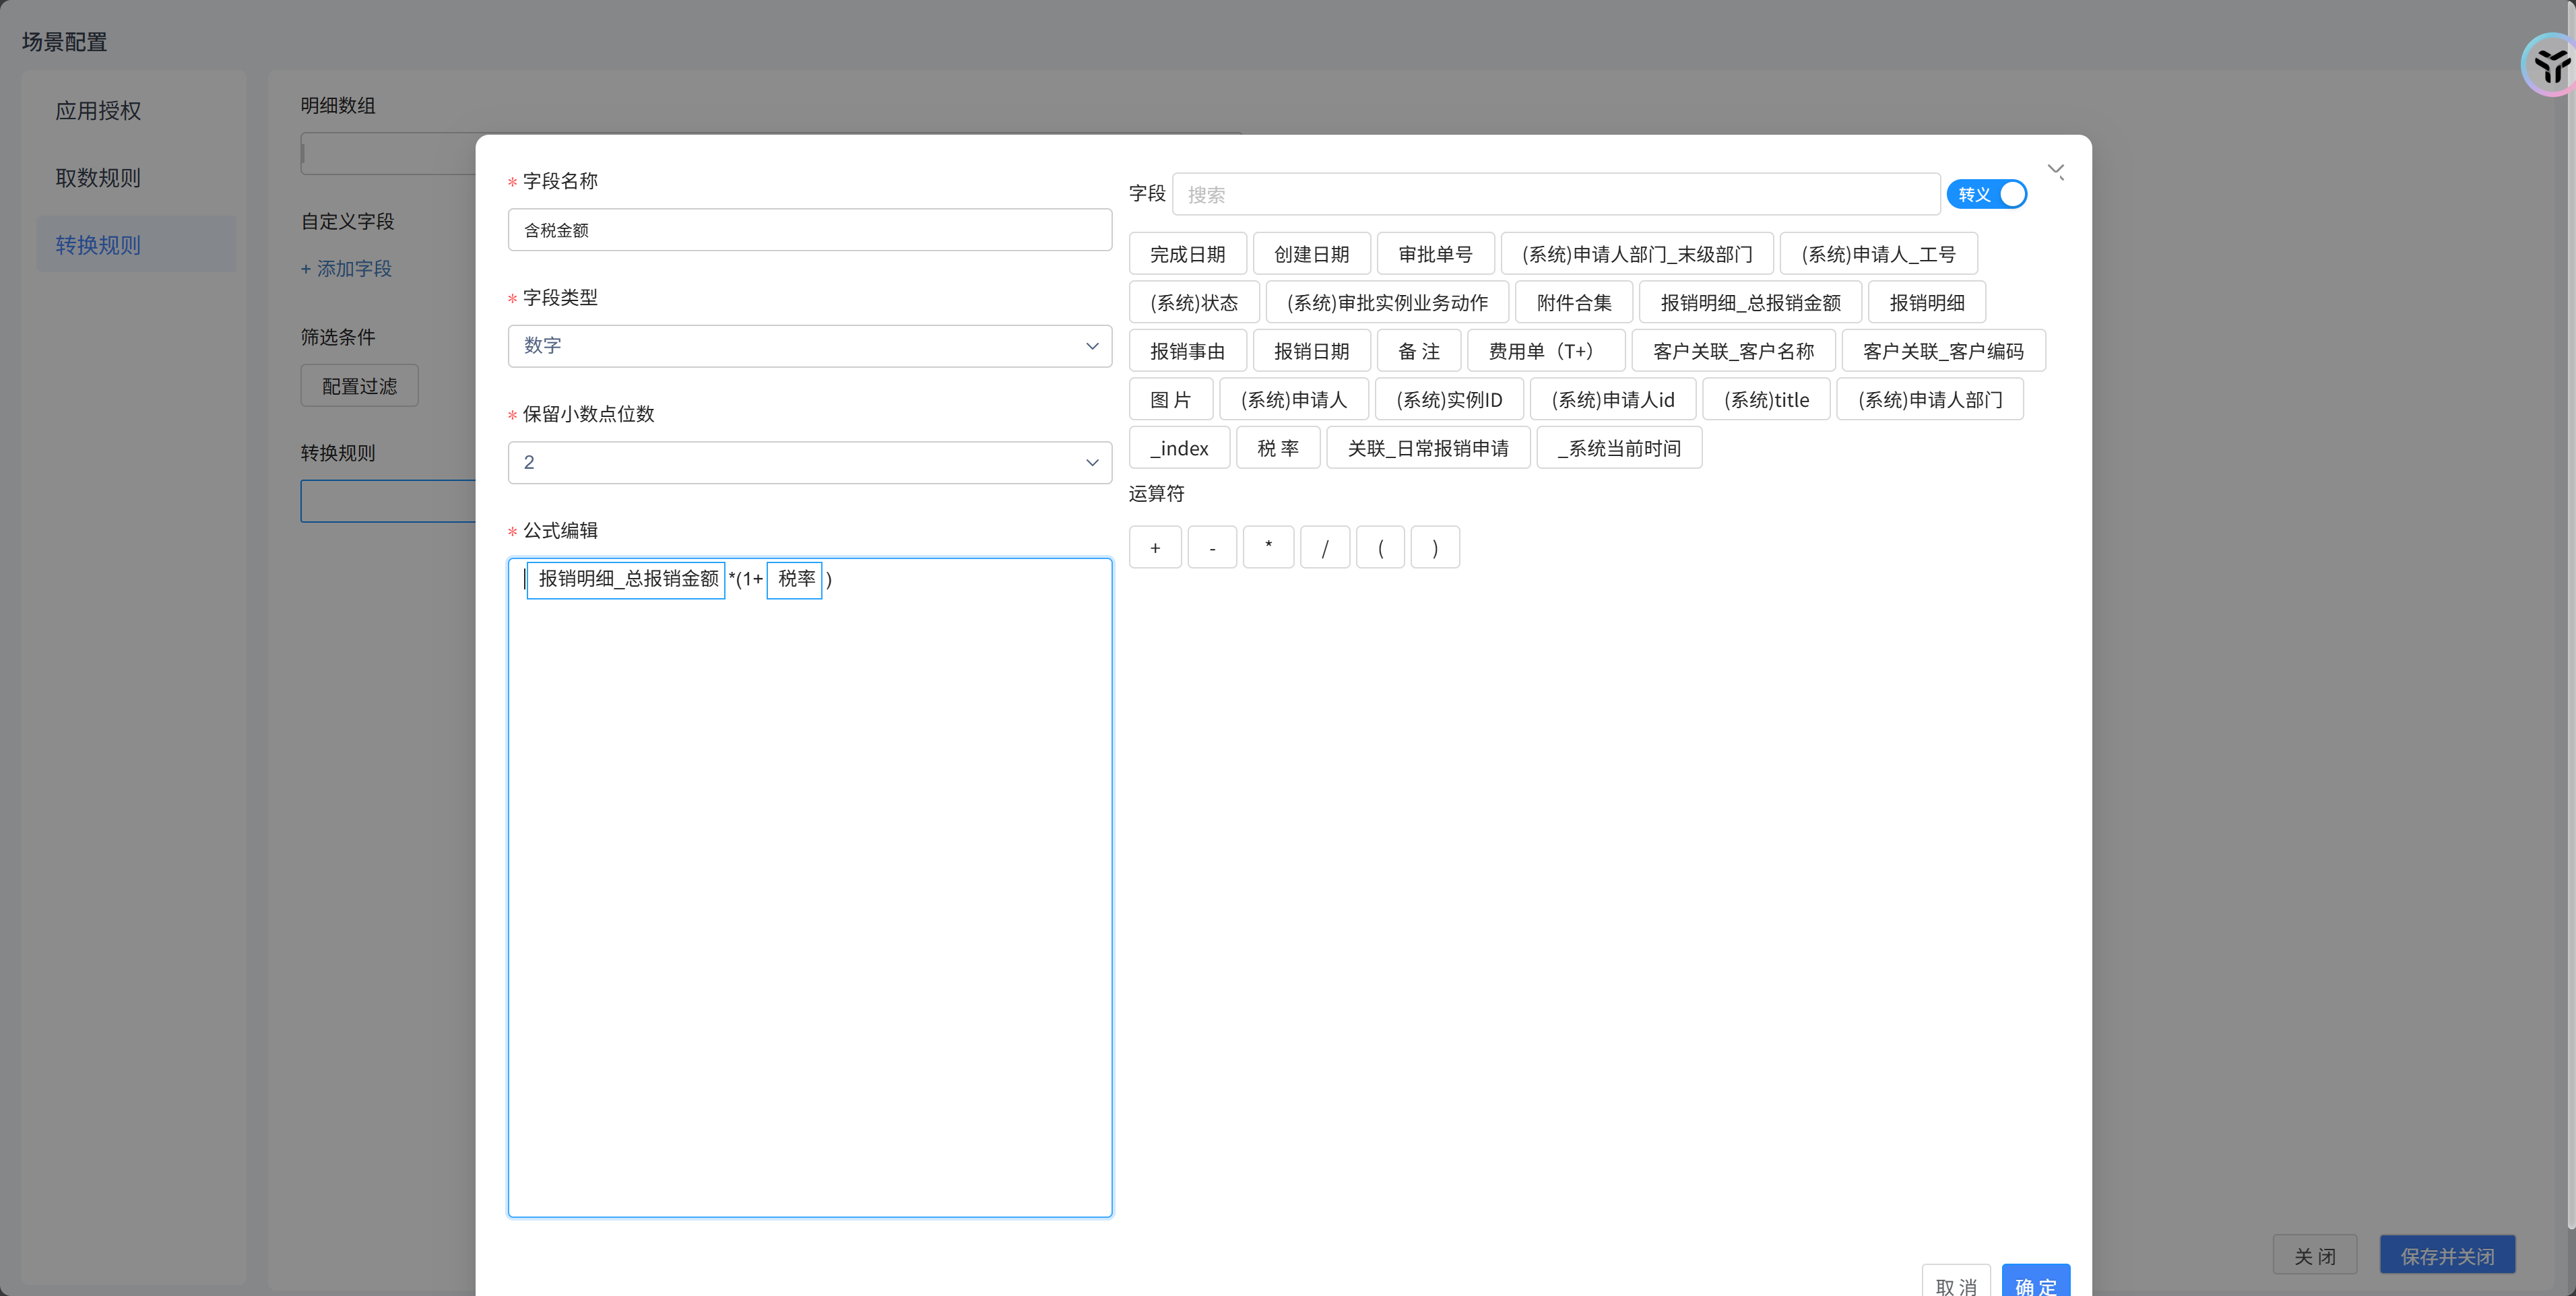Insert the plus operator

coord(1155,547)
